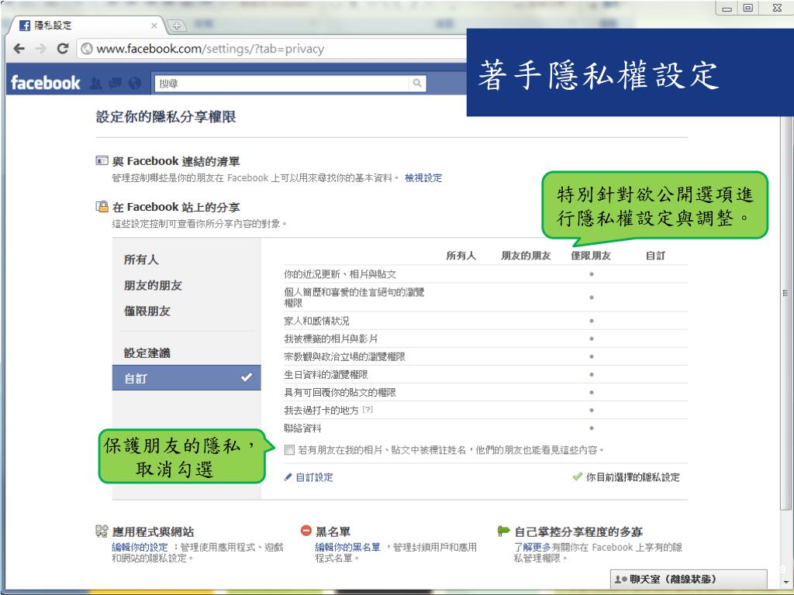Open friend requests icon in Facebook bar
Viewport: 794px width, 595px height.
click(x=95, y=84)
